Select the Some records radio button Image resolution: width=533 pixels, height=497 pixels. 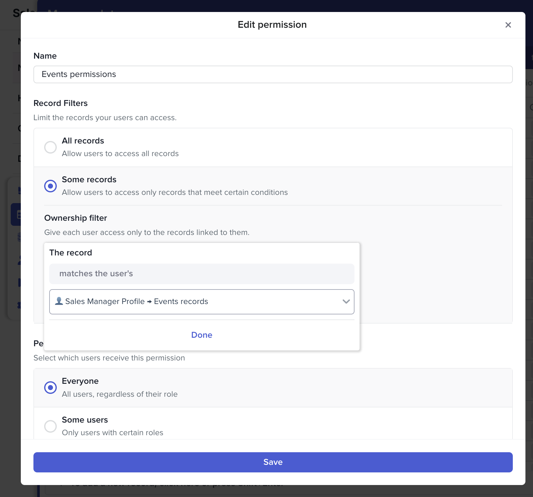click(x=50, y=186)
